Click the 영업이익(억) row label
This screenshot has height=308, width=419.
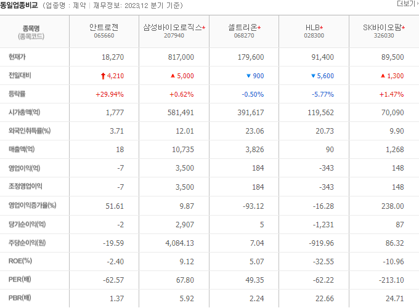[x=24, y=168]
